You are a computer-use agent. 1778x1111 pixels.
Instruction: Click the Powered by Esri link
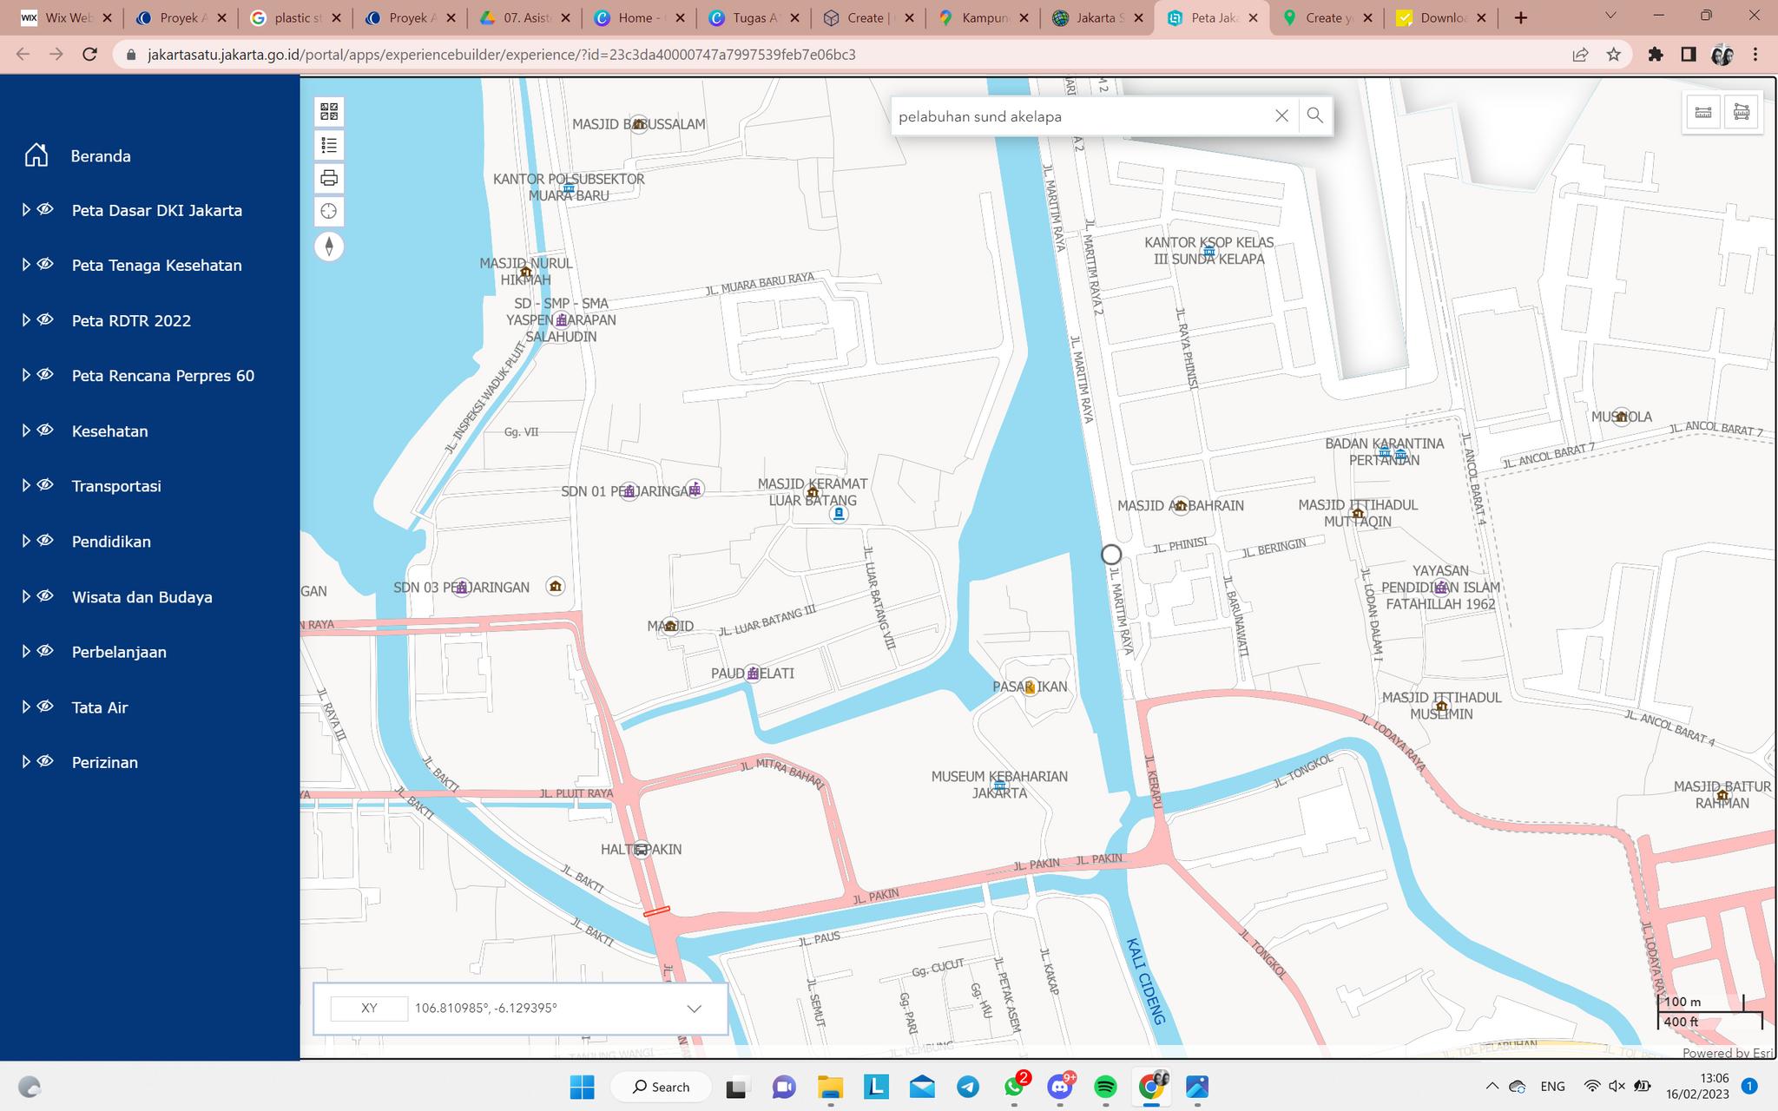coord(1727,1053)
